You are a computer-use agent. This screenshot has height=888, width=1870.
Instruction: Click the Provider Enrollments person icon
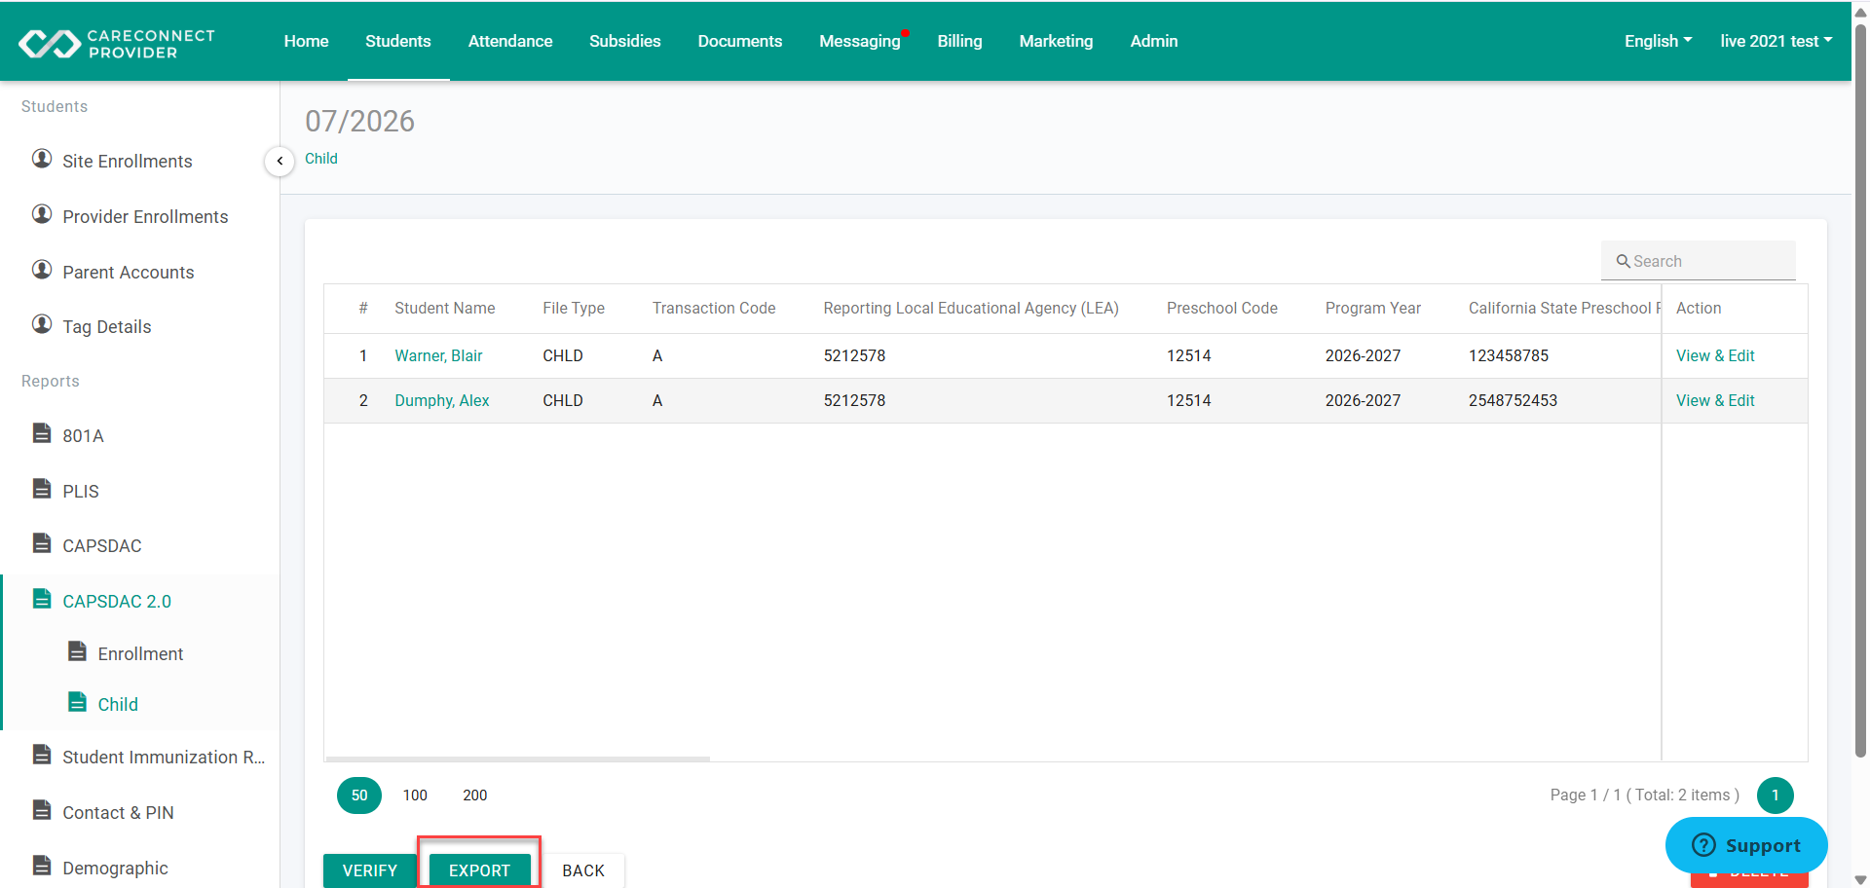coord(42,213)
